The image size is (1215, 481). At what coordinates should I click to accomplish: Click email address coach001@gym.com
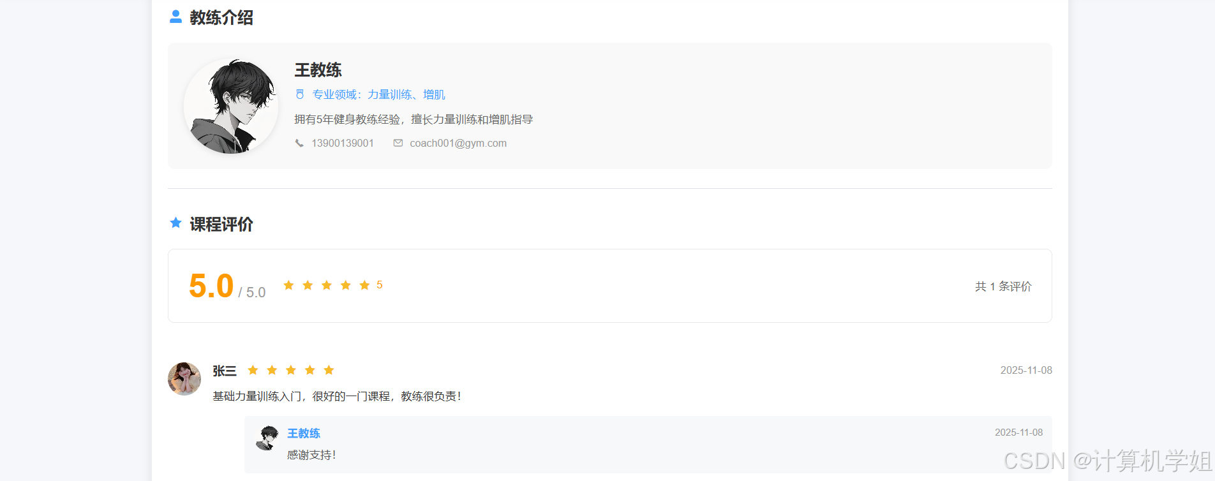[458, 143]
